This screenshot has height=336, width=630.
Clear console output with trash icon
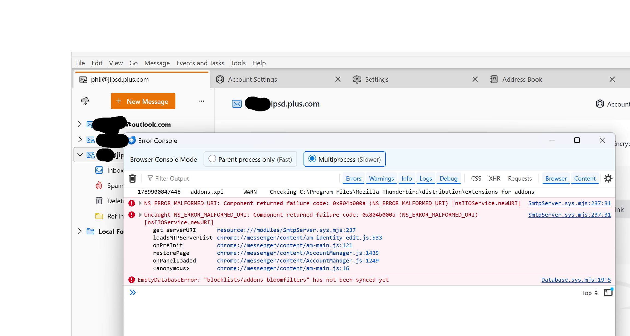[133, 178]
